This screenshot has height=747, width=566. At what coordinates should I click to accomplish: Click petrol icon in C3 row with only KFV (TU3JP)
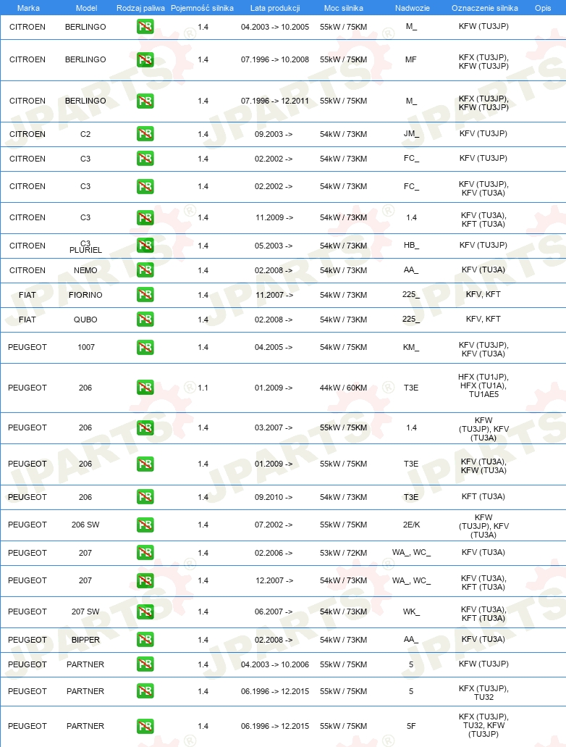(145, 159)
